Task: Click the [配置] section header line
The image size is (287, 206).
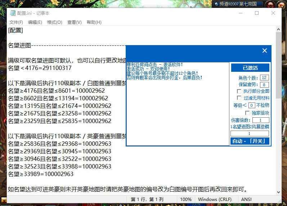Action: 15,30
